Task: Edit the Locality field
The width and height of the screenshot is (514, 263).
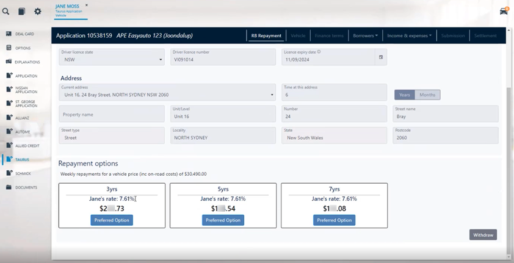Action: tap(223, 135)
